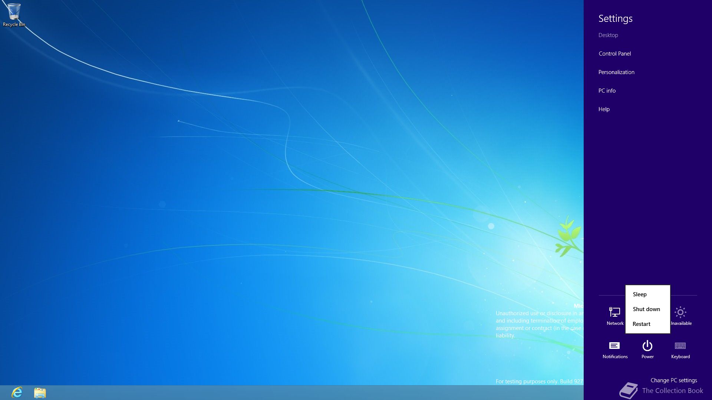Launch Internet Explorer from the taskbar
712x400 pixels.
pos(17,392)
